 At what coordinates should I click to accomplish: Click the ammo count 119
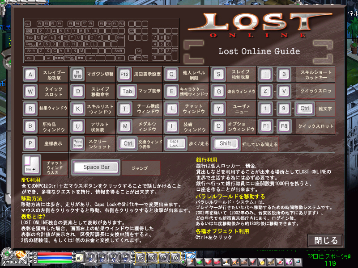[x=330, y=264]
